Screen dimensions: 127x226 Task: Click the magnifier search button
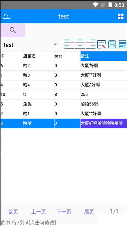tap(13, 31)
